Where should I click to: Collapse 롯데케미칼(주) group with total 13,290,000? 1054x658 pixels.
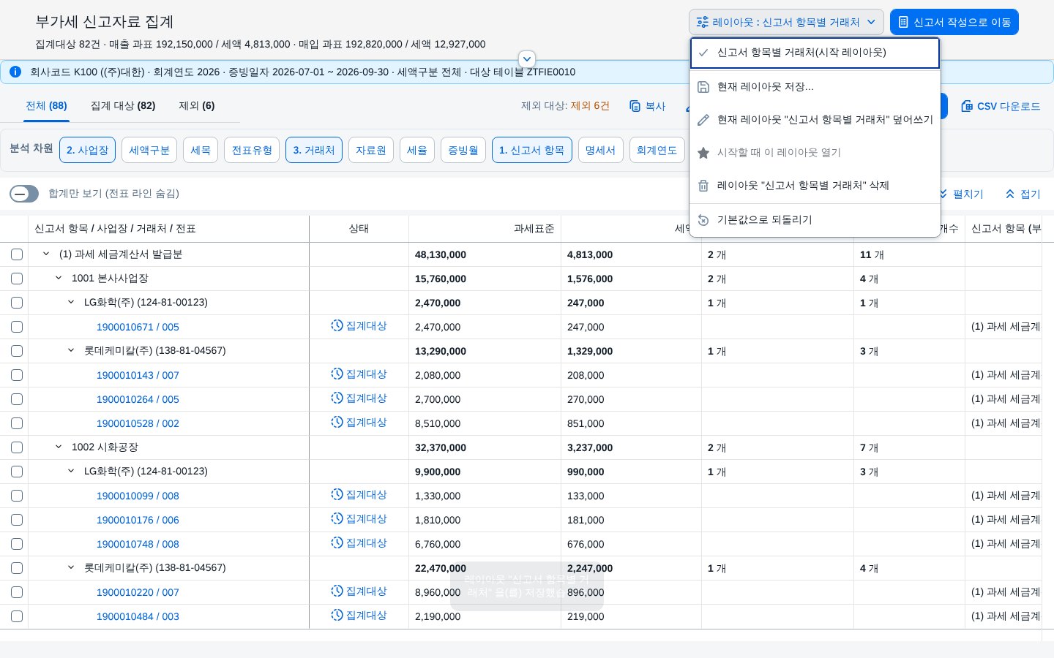tap(71, 350)
